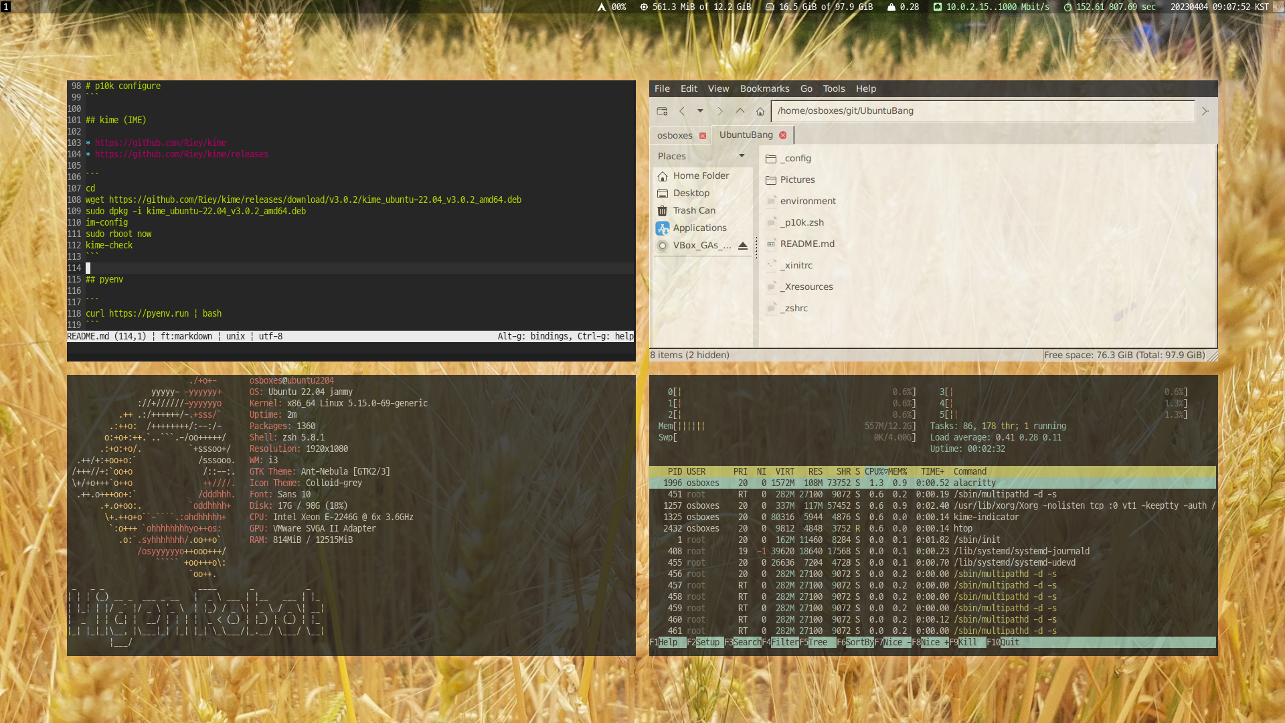
Task: Expand the Places side pane dropdown
Action: tap(742, 156)
